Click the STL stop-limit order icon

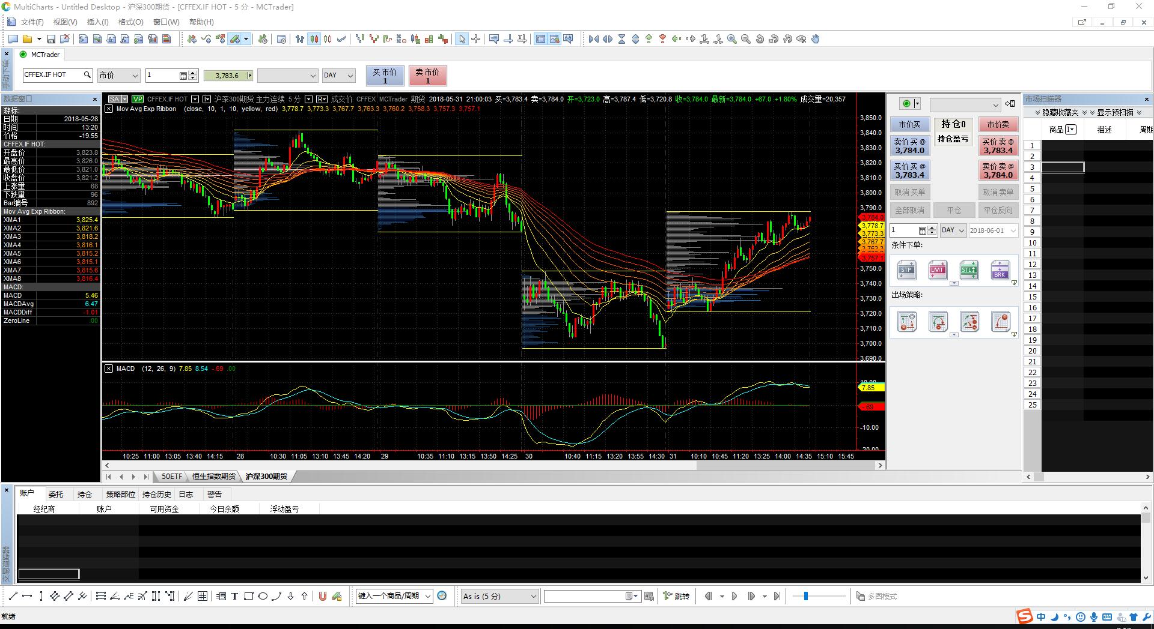(969, 270)
